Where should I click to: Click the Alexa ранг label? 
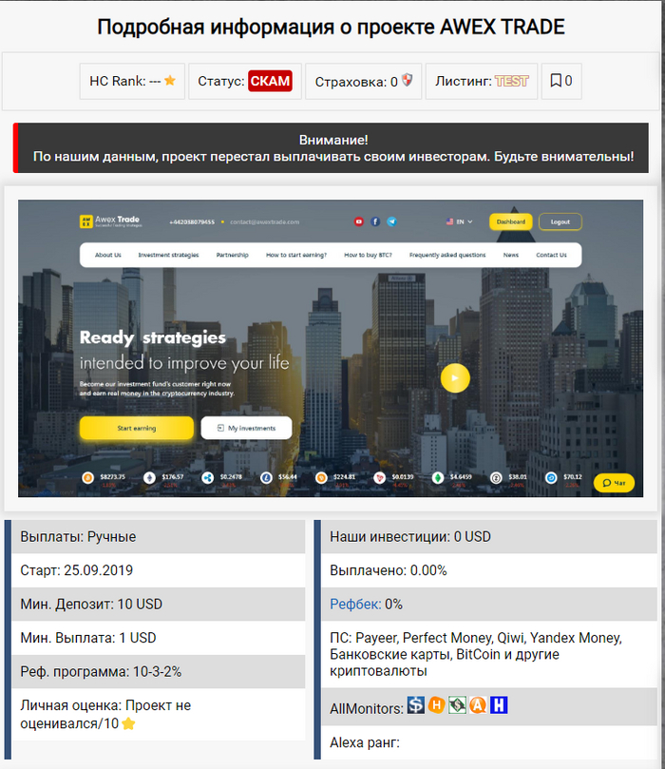(x=365, y=742)
